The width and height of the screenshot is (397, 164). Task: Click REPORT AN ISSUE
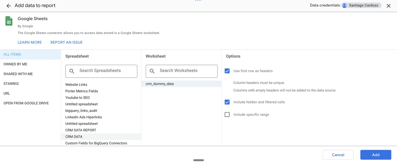(x=66, y=42)
